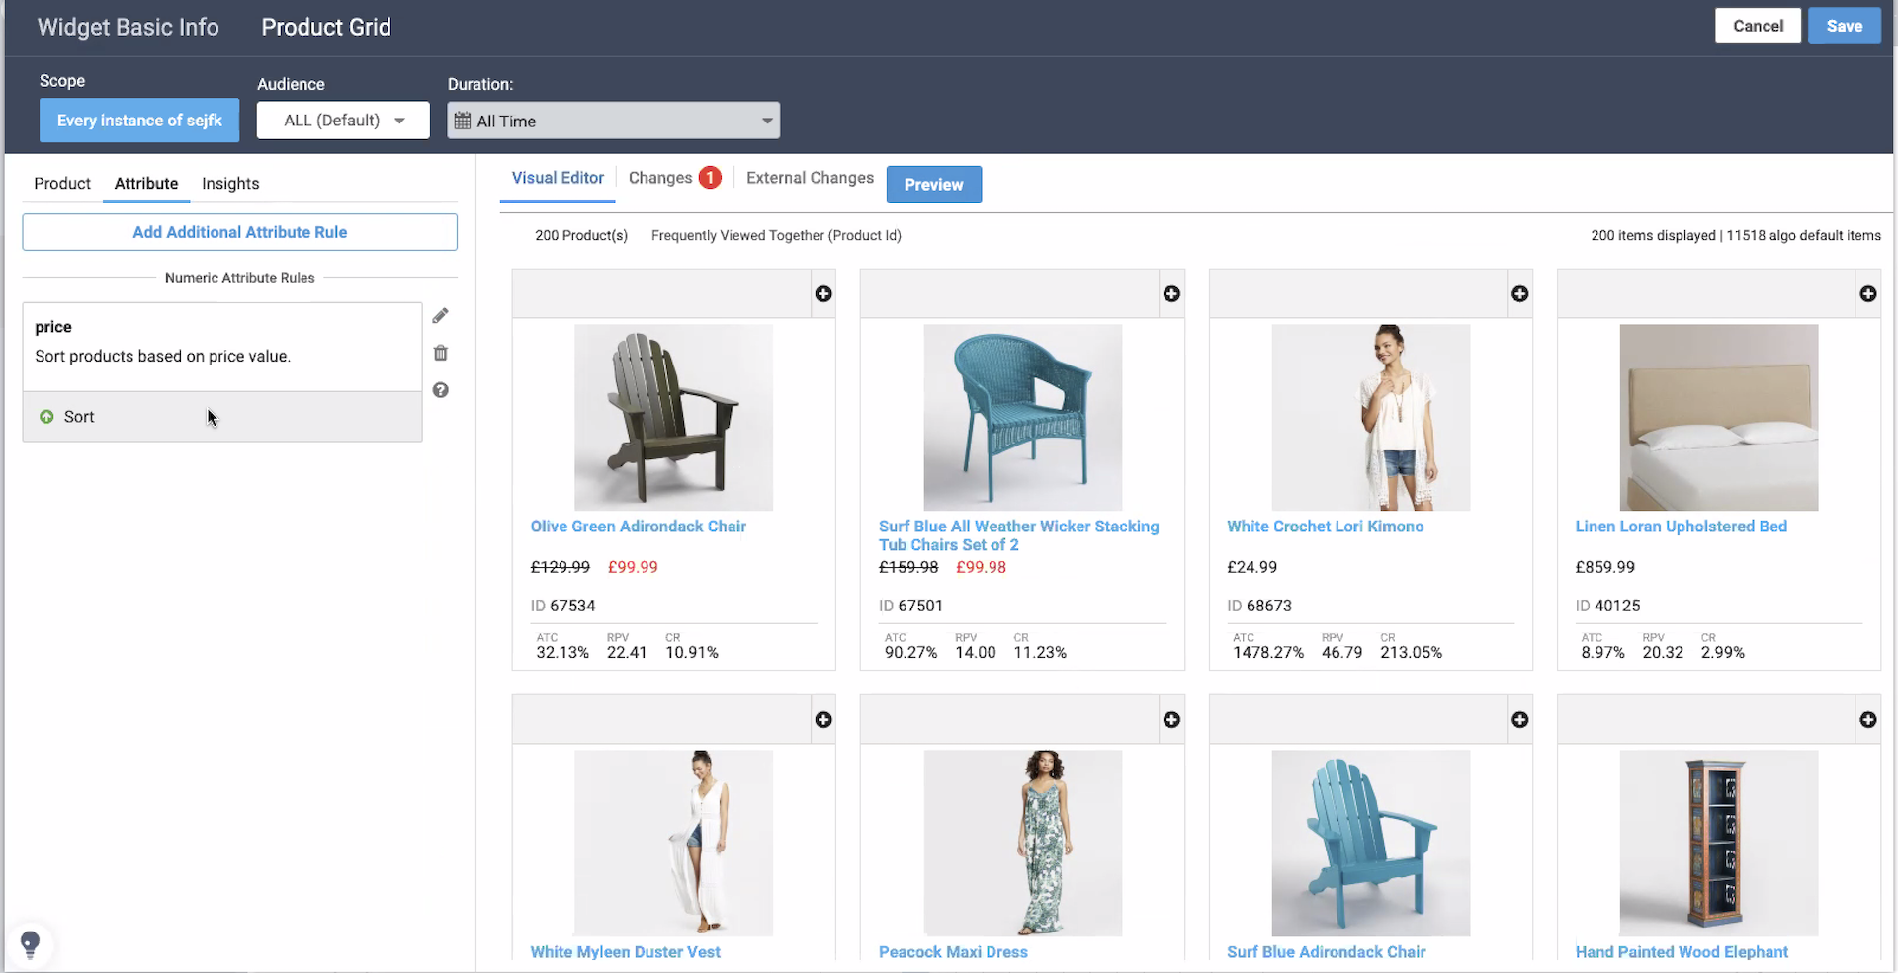Click '200 items displayed | 11518 algo default items'
1898x973 pixels.
point(1736,235)
